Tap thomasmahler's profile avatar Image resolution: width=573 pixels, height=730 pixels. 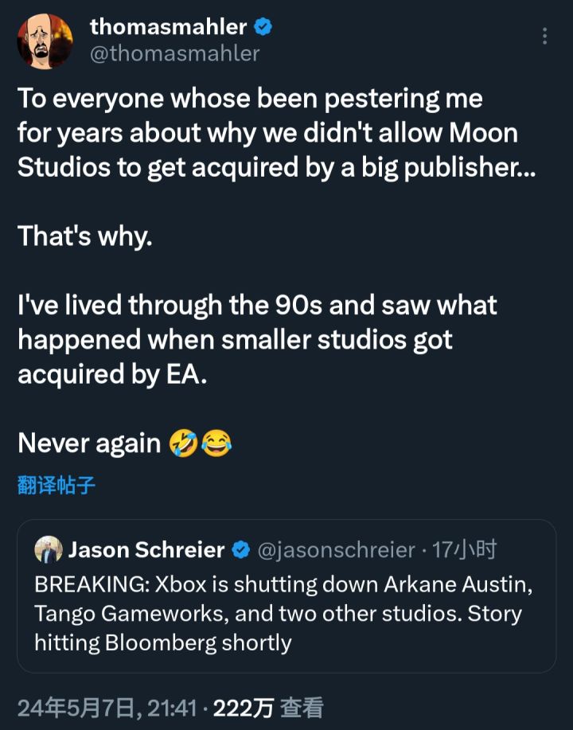[x=45, y=41]
